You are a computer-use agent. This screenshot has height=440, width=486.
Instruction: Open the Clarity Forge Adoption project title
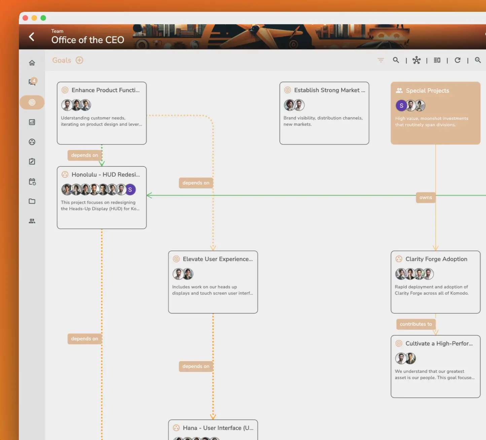tap(436, 259)
